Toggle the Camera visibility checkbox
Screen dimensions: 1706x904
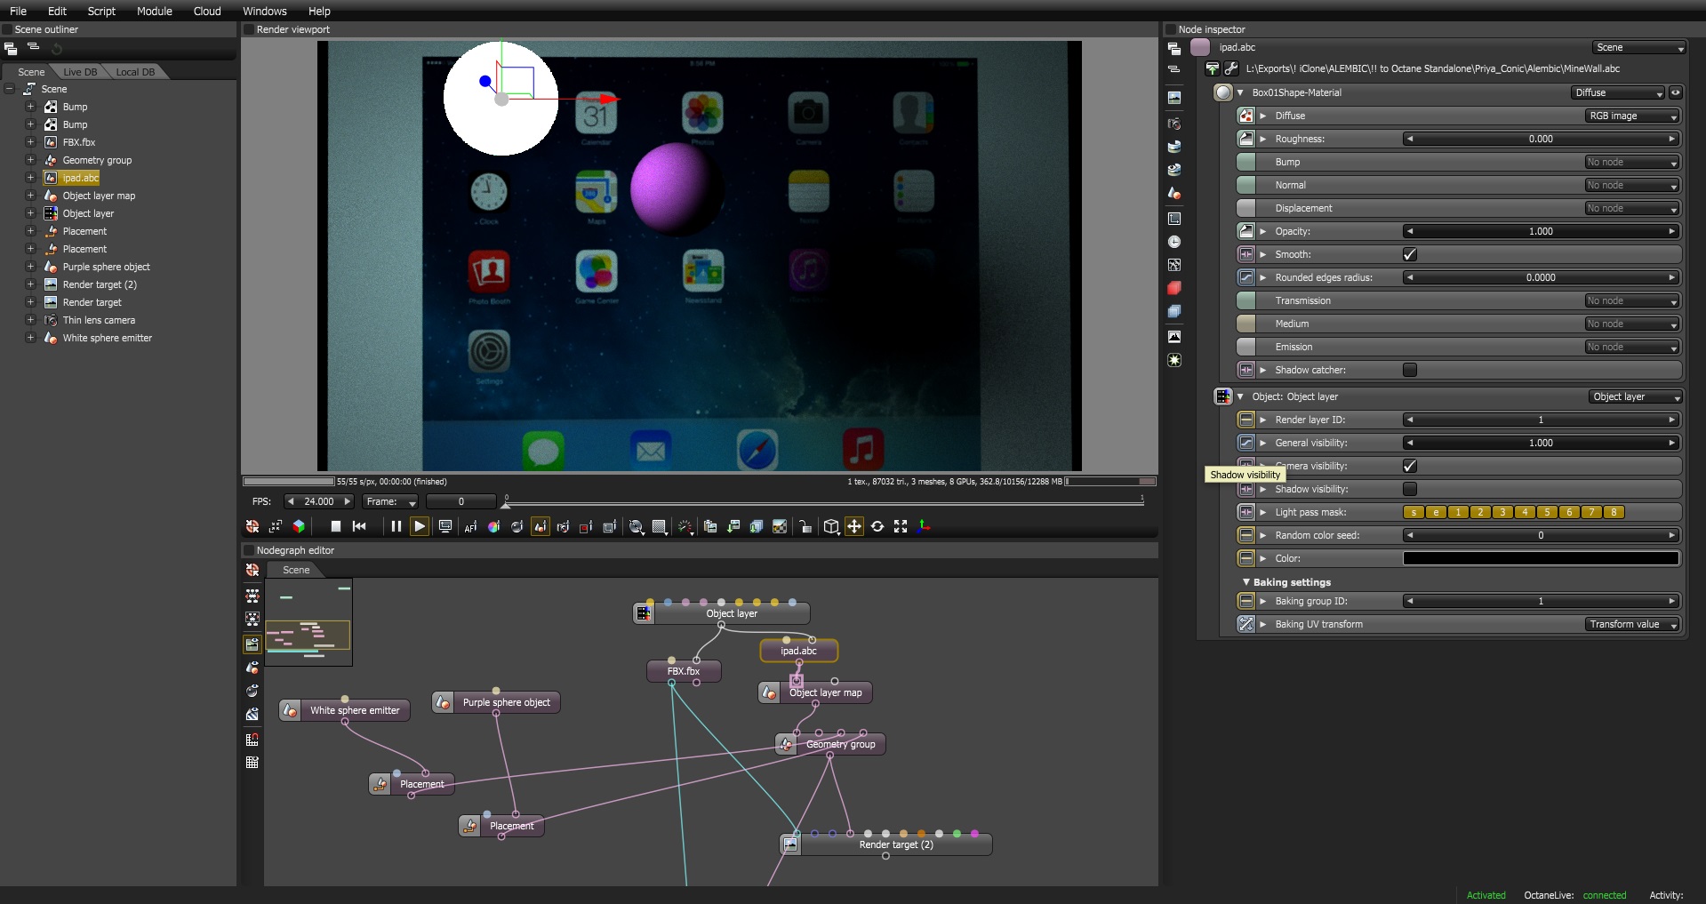(x=1410, y=466)
